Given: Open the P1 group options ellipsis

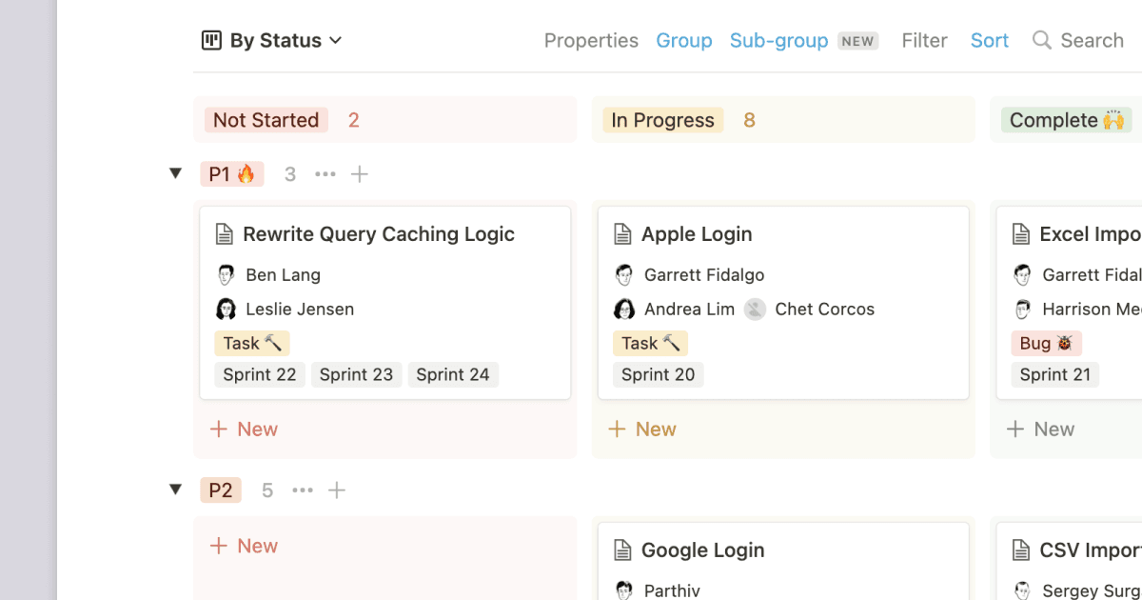Looking at the screenshot, I should point(325,173).
